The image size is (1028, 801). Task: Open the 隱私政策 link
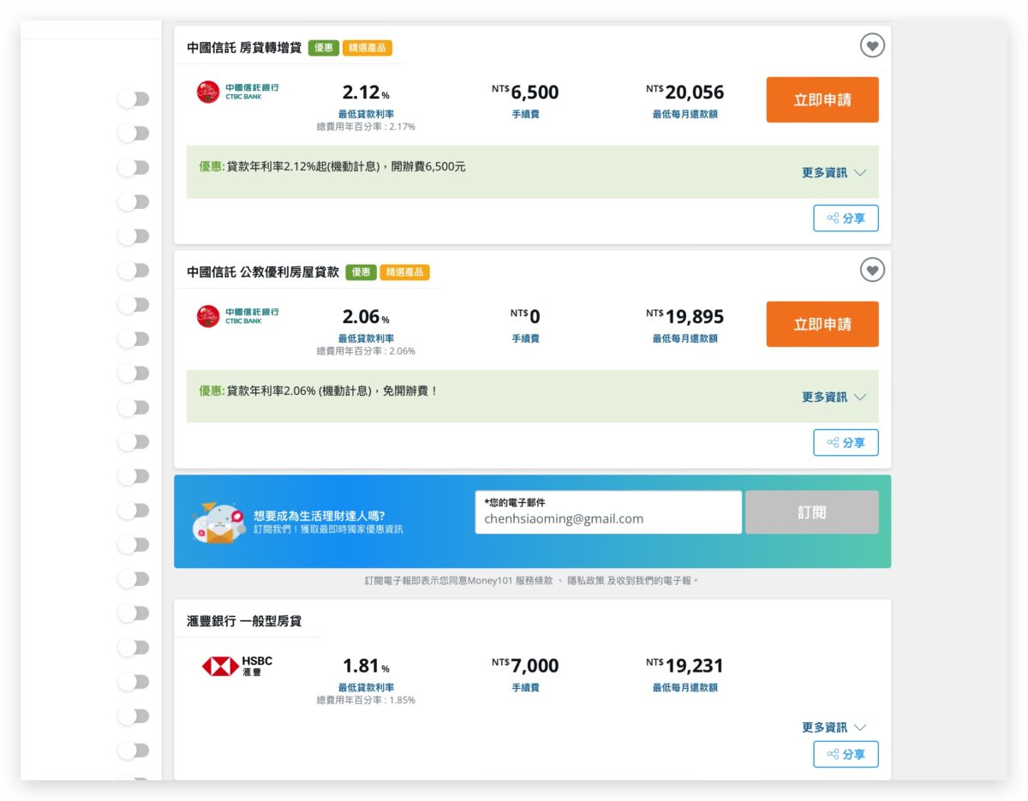[x=584, y=581]
